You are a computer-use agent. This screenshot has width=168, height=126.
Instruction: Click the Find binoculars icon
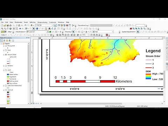pos(49,28)
